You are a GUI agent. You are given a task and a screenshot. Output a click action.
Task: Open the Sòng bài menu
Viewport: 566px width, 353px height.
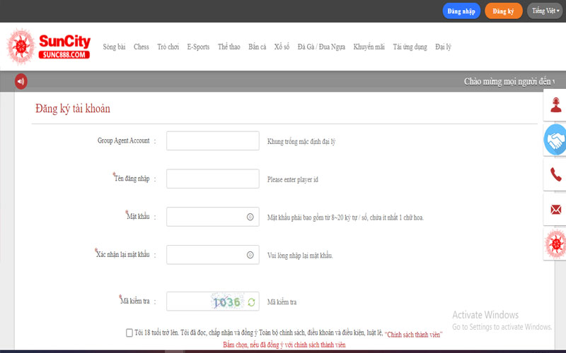(114, 47)
